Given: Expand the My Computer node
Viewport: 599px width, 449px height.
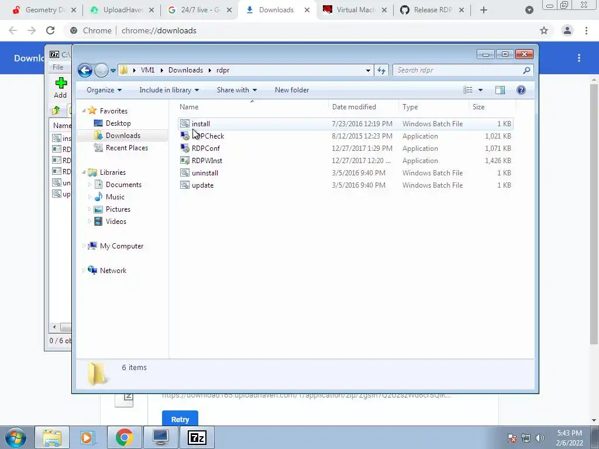Looking at the screenshot, I should click(84, 246).
